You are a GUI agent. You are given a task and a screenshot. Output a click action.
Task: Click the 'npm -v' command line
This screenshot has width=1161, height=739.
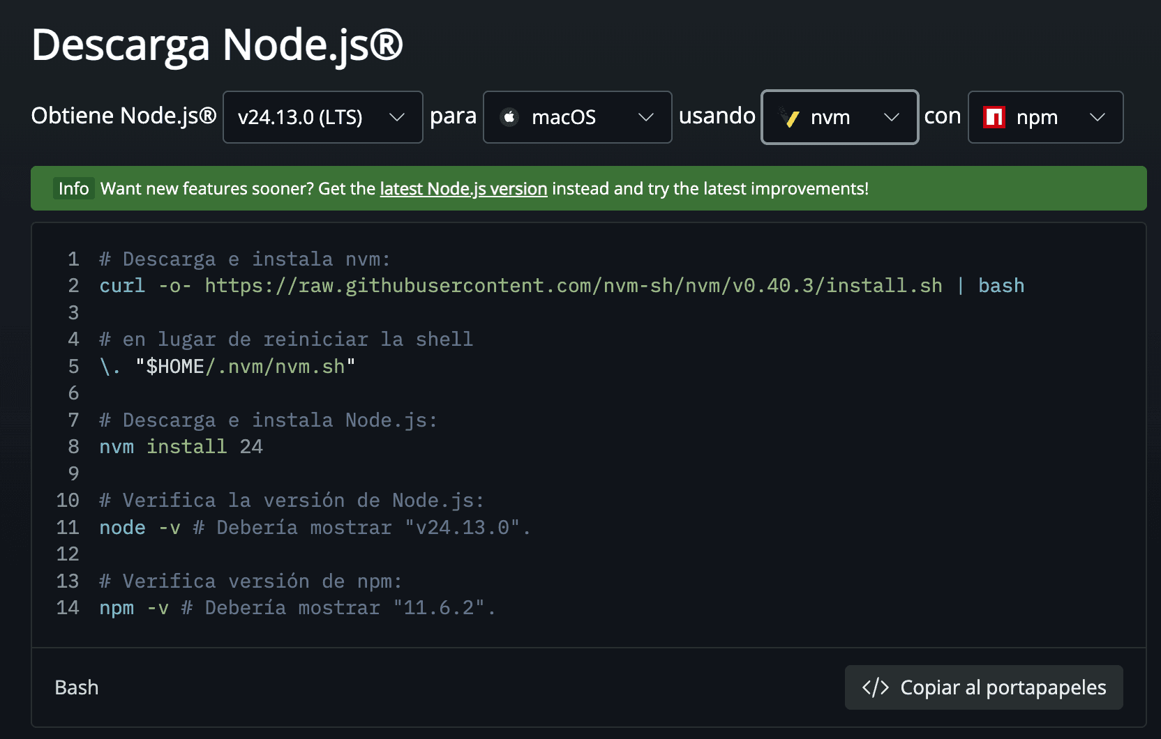pos(297,608)
